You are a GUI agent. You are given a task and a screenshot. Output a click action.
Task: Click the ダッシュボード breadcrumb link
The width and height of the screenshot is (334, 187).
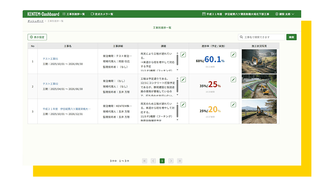pos(35,21)
